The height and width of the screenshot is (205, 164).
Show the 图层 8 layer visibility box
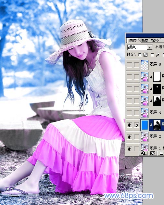pyautogui.click(x=129, y=65)
